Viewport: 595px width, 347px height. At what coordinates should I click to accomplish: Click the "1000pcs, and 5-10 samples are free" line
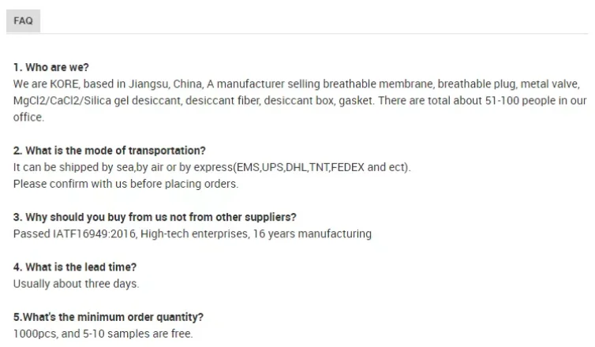(103, 334)
